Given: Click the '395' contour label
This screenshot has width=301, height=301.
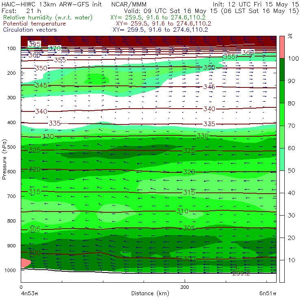Looking at the screenshot, I should 34,44.
